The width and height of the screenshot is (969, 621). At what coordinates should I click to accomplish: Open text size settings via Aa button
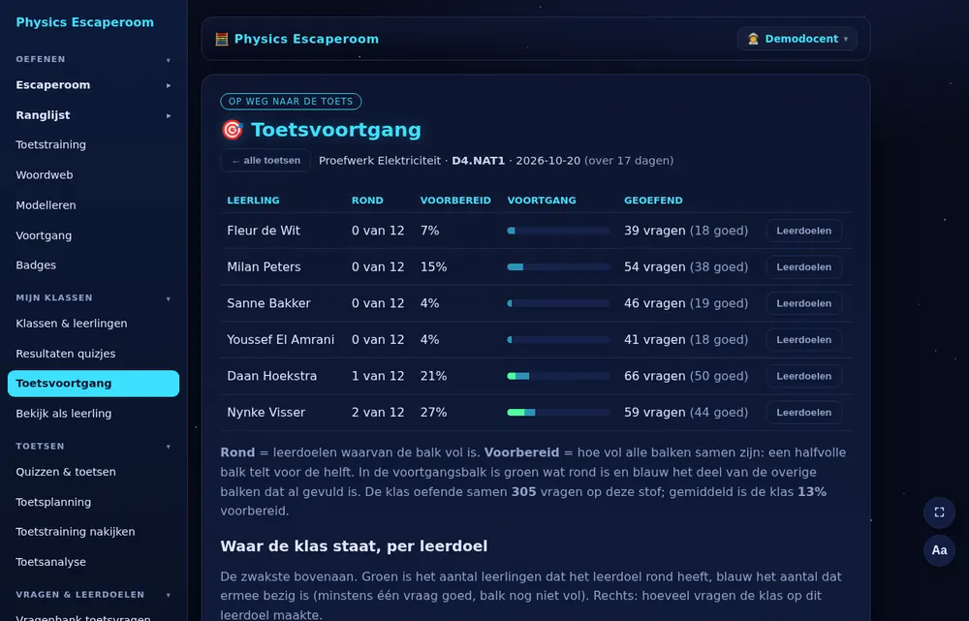click(x=939, y=550)
